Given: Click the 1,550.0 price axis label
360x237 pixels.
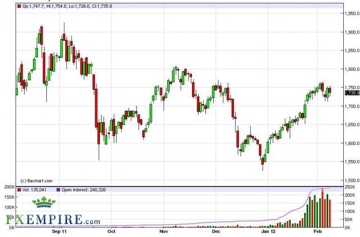Looking at the screenshot, I should pos(352,162).
